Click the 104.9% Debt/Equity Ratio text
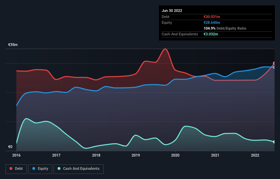Screen dimensions: 280x179 coord(225,28)
